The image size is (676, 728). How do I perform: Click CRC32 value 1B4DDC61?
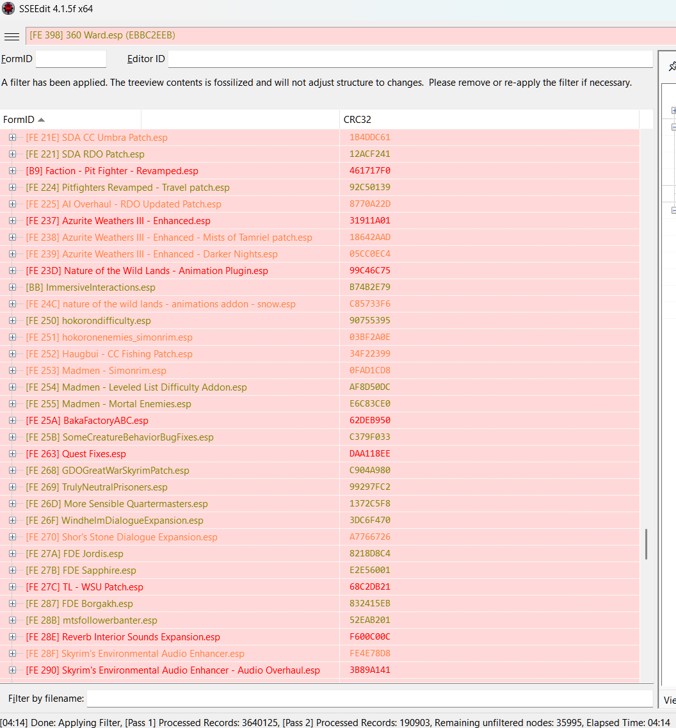click(x=369, y=137)
